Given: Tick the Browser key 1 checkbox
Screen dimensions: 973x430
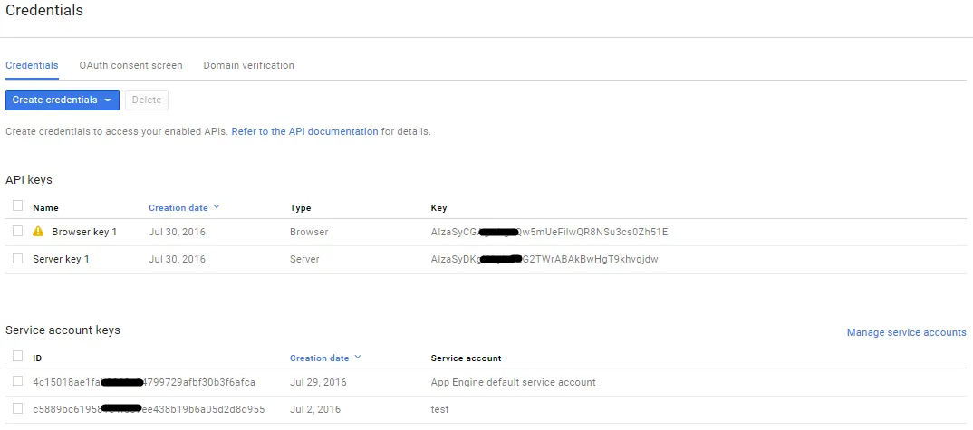Looking at the screenshot, I should 18,232.
